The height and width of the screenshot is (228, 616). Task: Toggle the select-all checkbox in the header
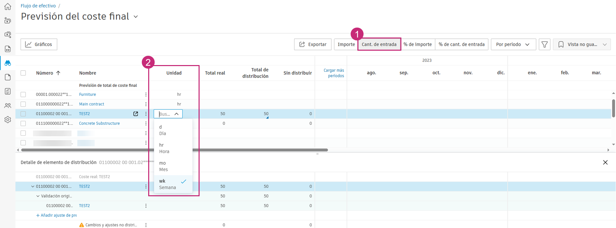(23, 73)
